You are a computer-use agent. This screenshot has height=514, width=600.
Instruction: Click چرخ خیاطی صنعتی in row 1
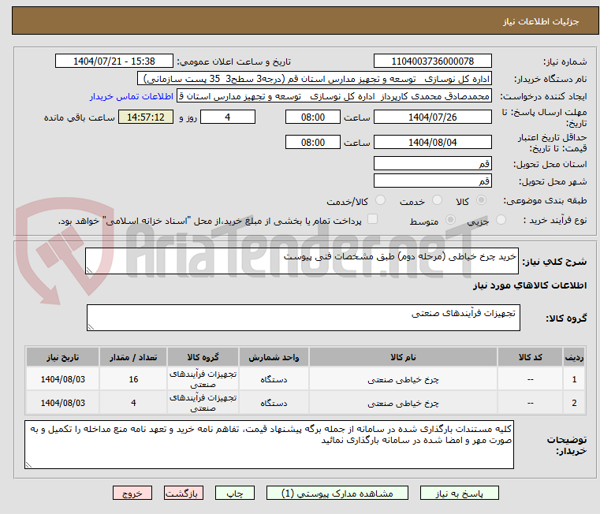coord(403,380)
